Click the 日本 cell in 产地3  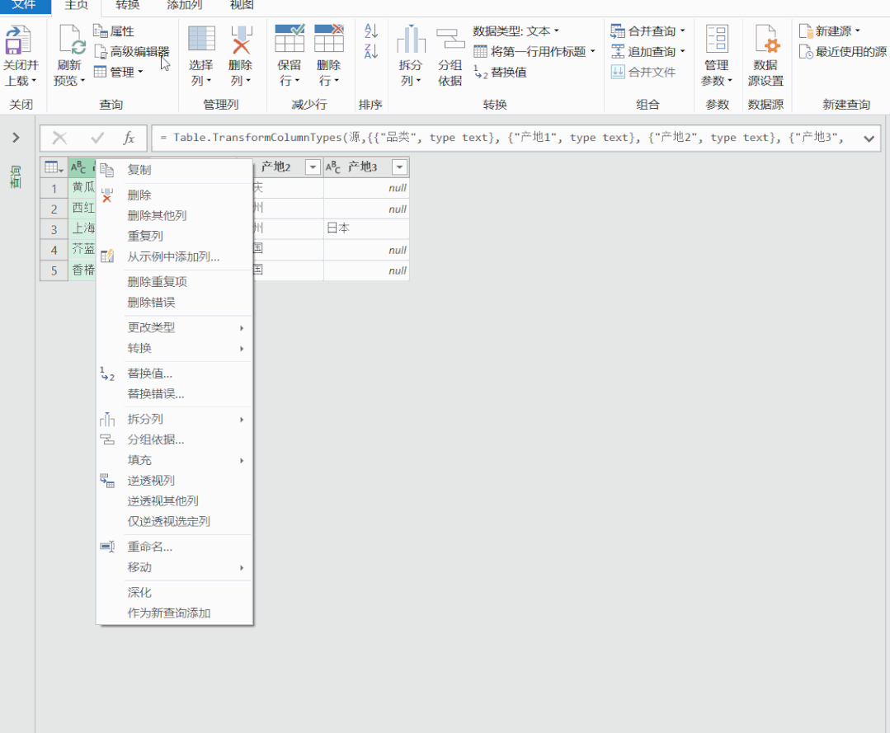tap(366, 228)
